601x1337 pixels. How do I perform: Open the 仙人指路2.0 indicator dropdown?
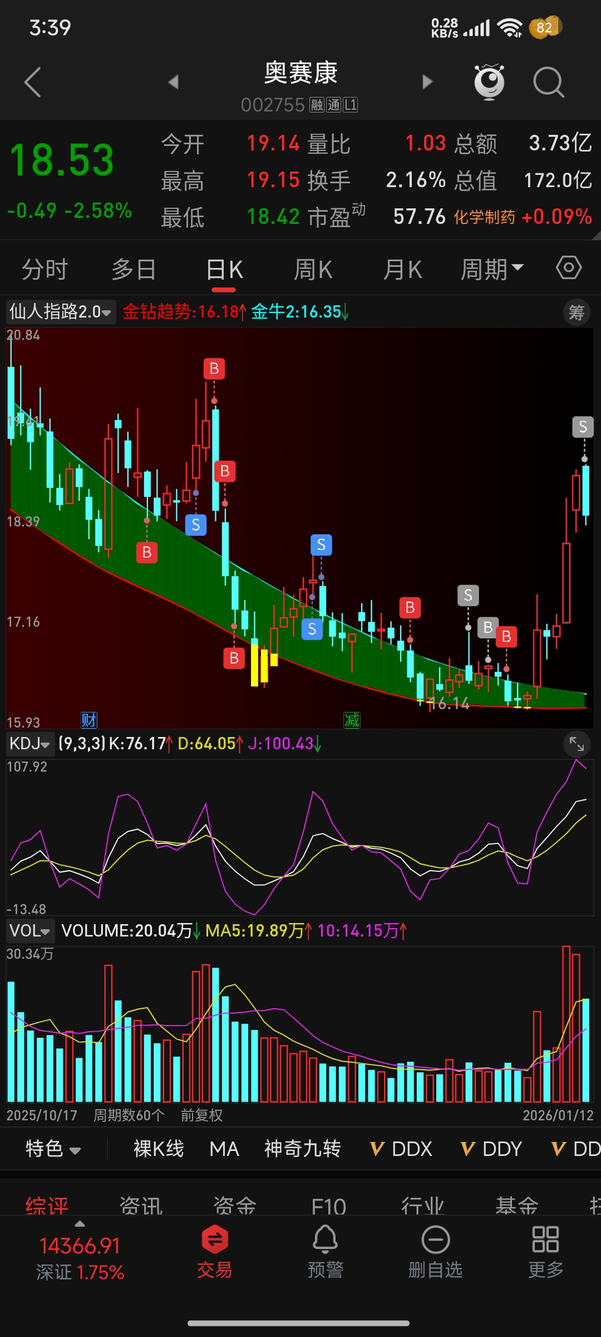[60, 311]
